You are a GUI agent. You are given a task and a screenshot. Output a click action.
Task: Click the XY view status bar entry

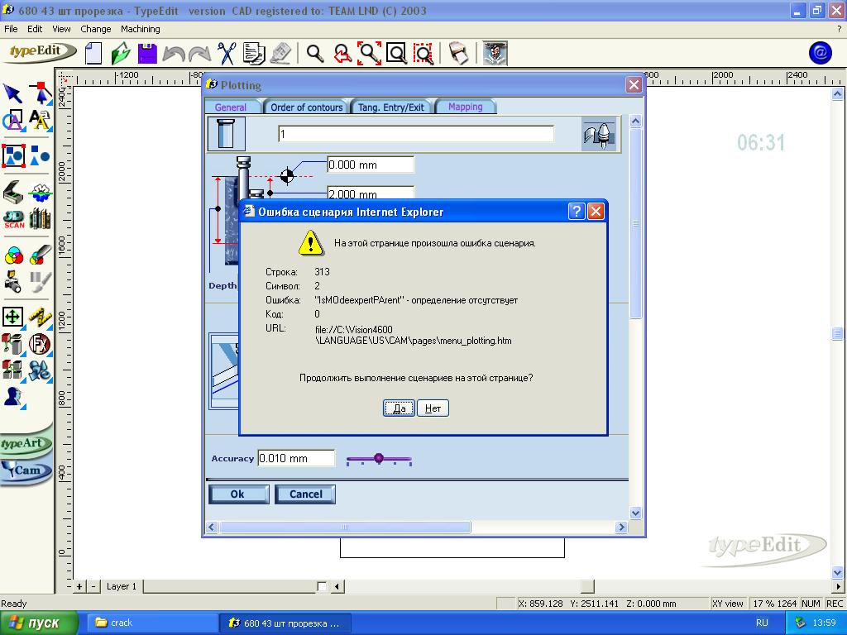[x=728, y=604]
